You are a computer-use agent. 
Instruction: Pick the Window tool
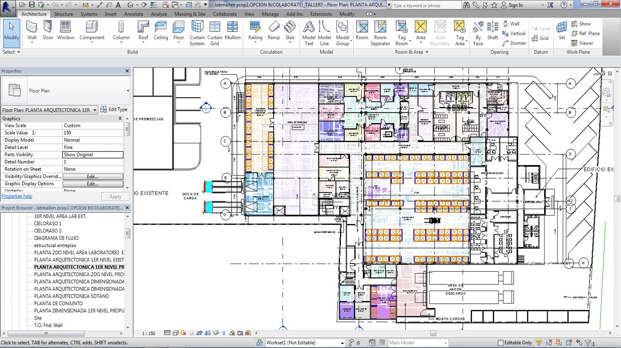click(65, 31)
